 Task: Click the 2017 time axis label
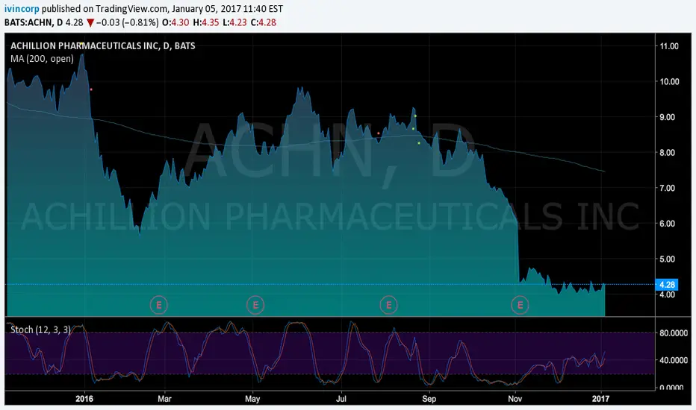[601, 399]
